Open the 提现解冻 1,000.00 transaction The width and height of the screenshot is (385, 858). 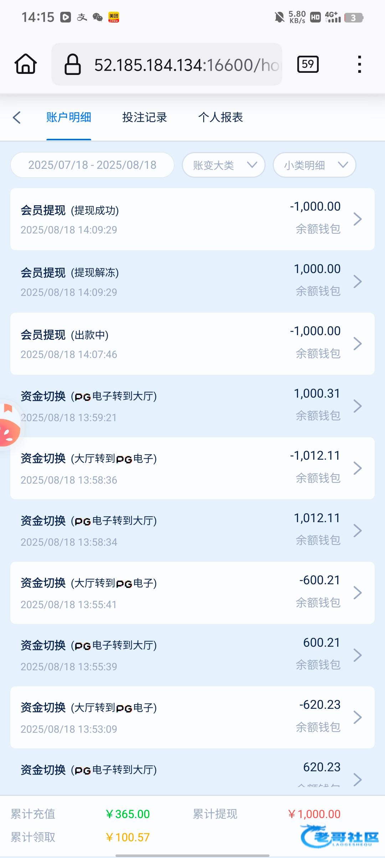coord(192,281)
